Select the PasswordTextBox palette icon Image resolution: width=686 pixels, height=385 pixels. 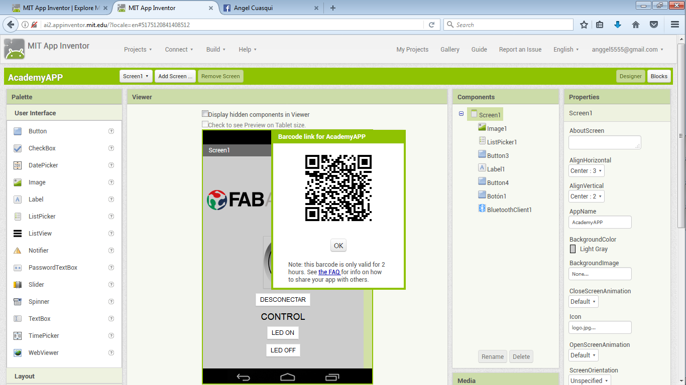[18, 268]
